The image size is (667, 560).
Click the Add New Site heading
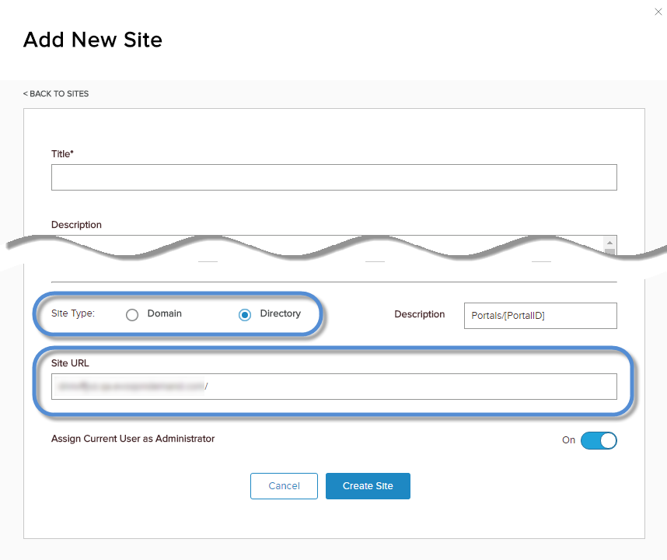coord(93,40)
